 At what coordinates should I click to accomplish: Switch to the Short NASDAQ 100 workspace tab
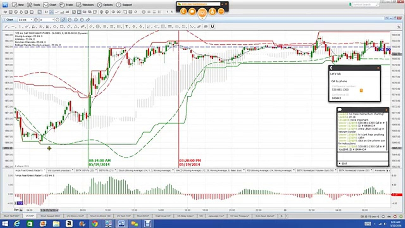pyautogui.click(x=101, y=216)
